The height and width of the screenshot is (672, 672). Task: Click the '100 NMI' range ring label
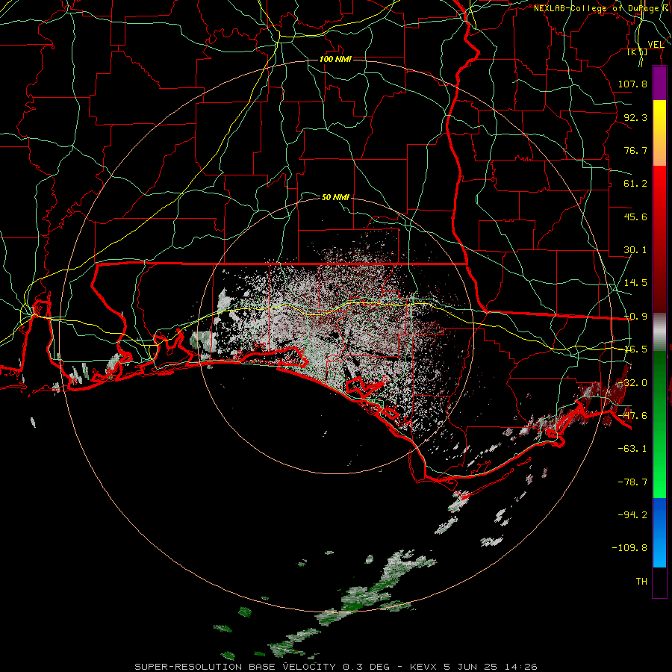point(335,59)
